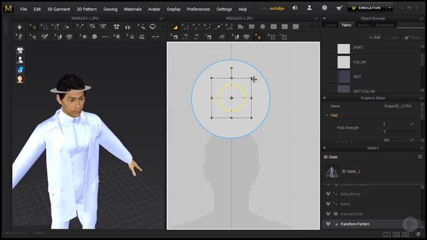Image resolution: width=427 pixels, height=240 pixels.
Task: Open the 3D Garment menu
Action: (59, 9)
